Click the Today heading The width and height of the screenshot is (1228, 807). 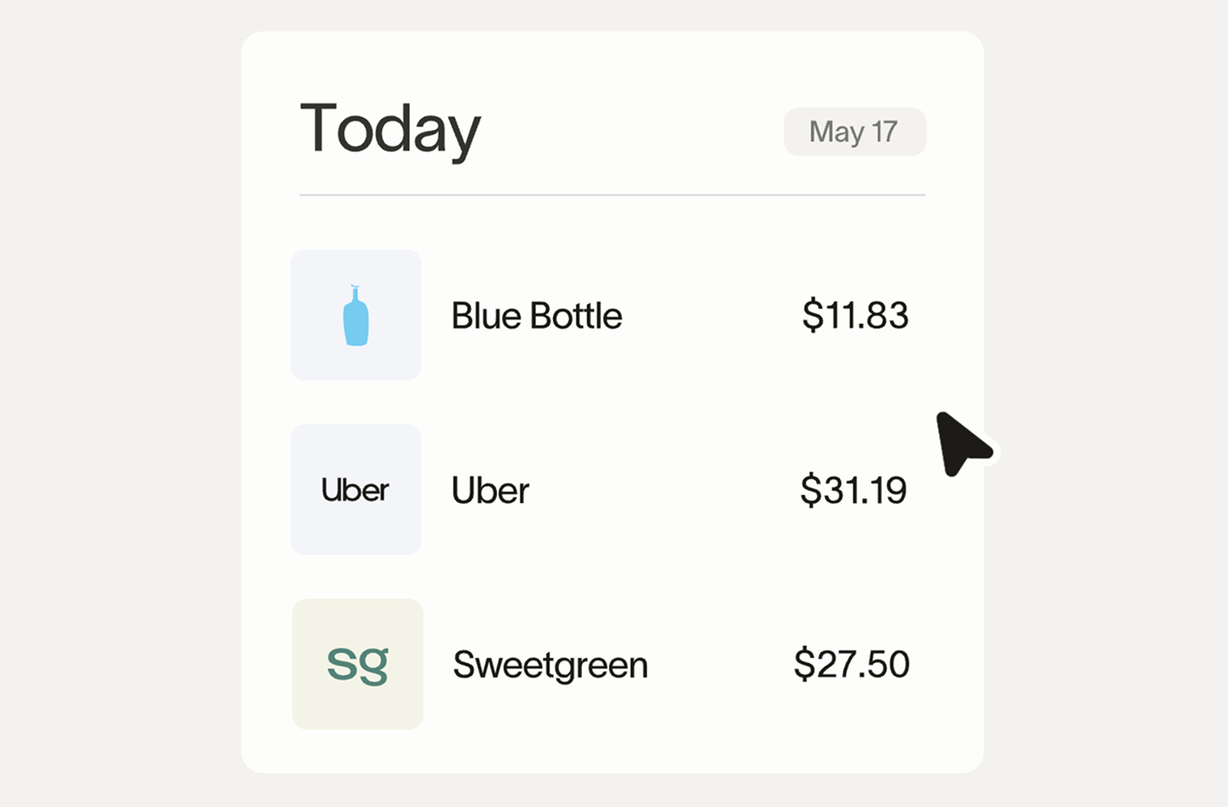pyautogui.click(x=390, y=129)
